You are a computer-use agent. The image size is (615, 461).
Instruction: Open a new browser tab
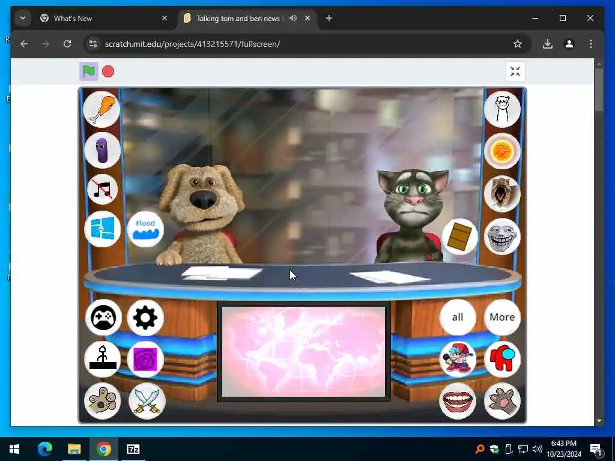(x=329, y=18)
